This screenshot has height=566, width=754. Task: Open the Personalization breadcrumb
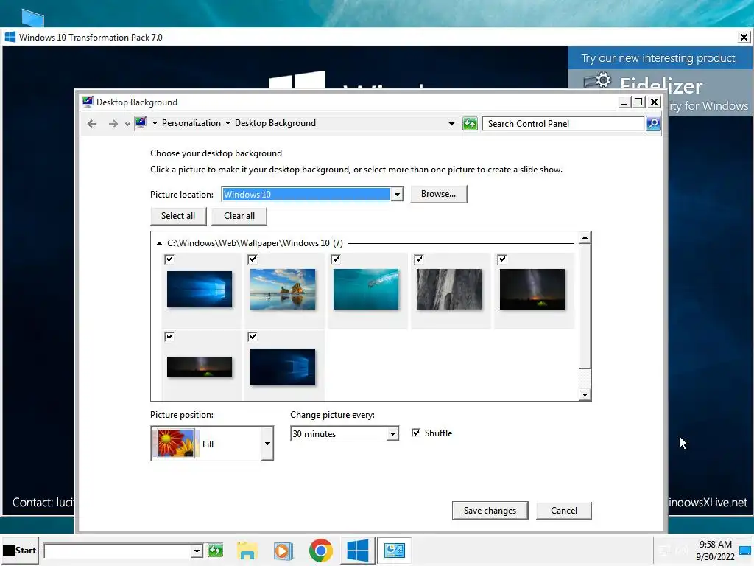pyautogui.click(x=191, y=123)
